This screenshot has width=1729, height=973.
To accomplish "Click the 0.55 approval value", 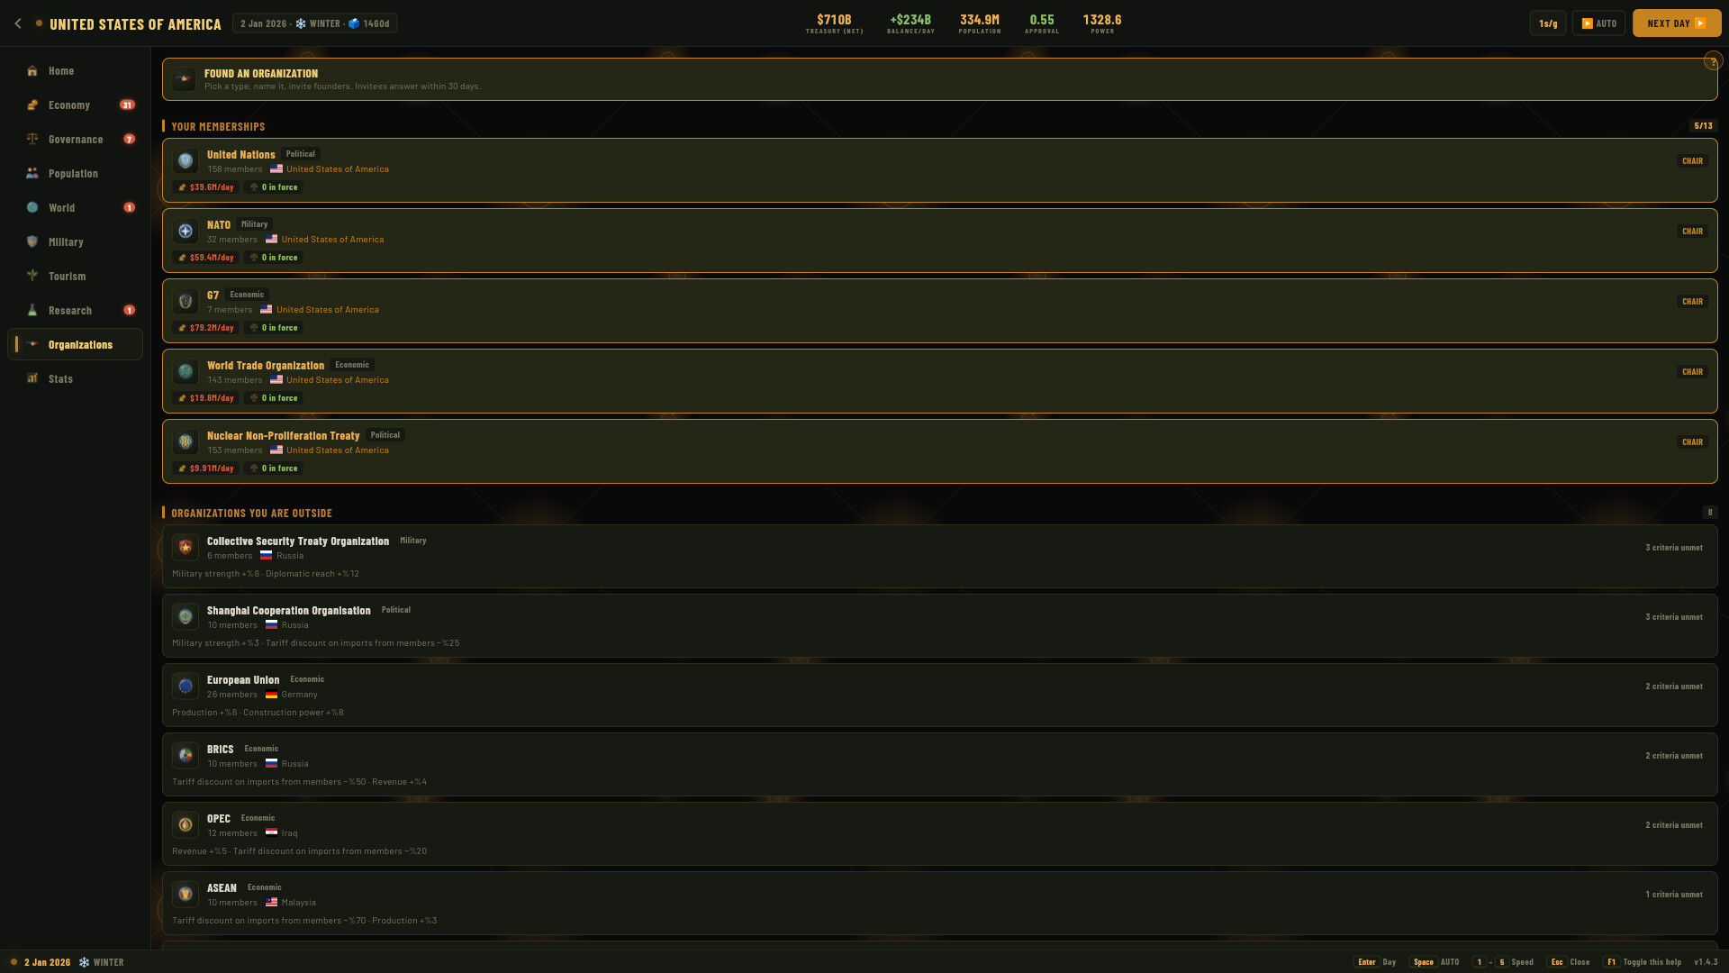I will [x=1042, y=20].
